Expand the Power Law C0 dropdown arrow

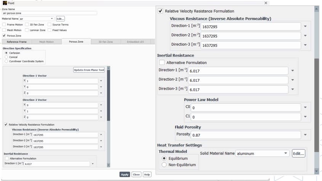(x=305, y=107)
